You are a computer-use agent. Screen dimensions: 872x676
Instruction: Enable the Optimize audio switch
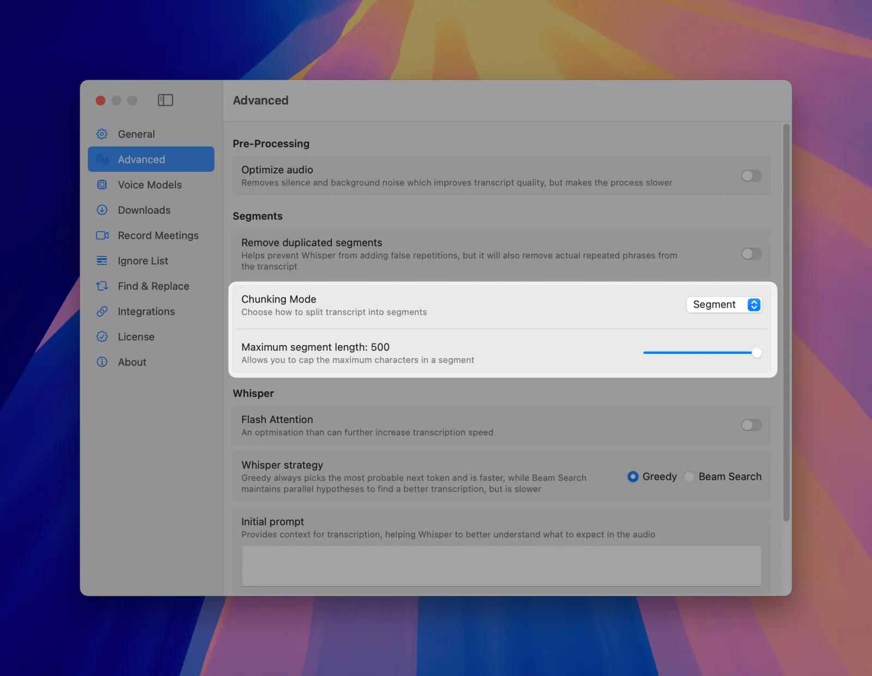752,176
